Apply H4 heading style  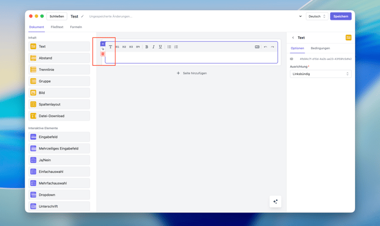pyautogui.click(x=138, y=47)
